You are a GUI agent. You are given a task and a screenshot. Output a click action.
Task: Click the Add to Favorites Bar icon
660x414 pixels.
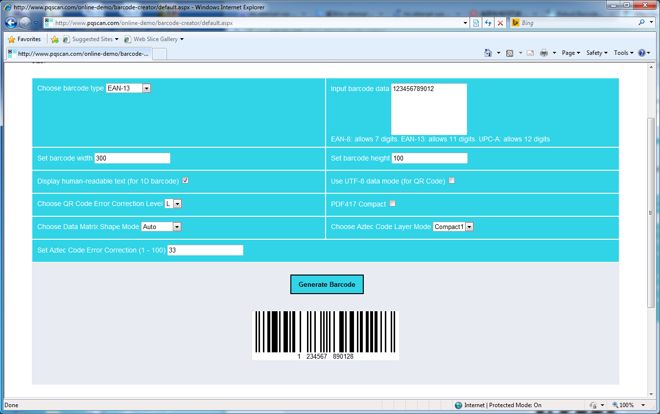click(55, 39)
